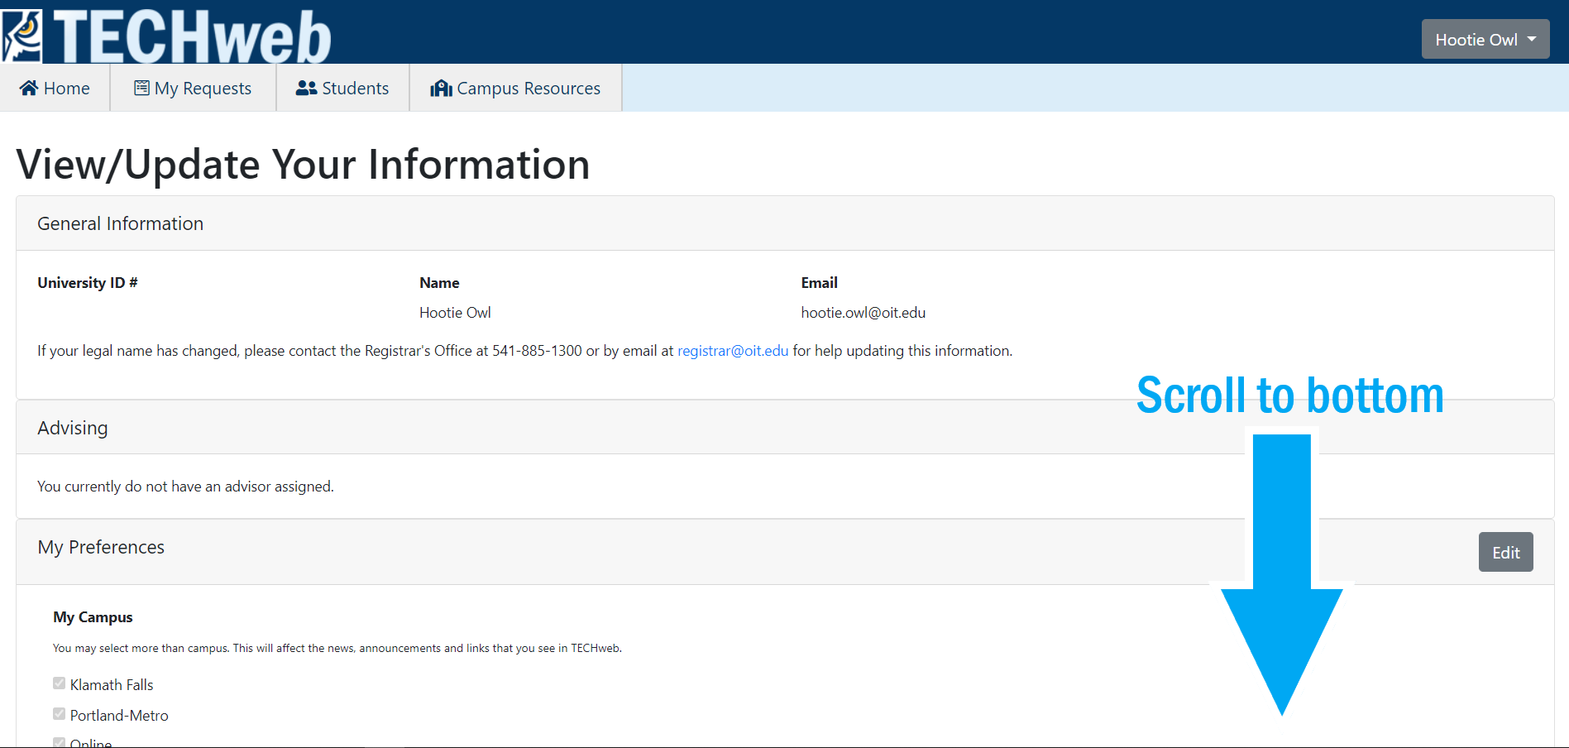This screenshot has height=748, width=1569.
Task: Click the TECHweb title text
Action: pyautogui.click(x=192, y=38)
